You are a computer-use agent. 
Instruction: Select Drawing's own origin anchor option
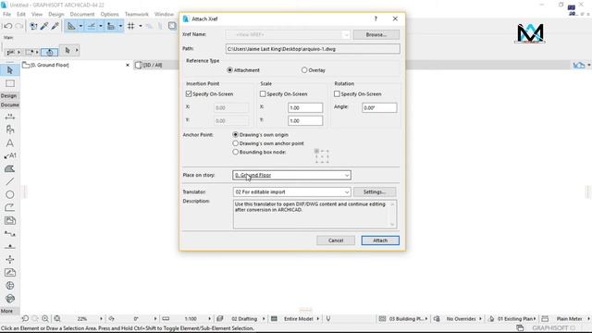(236, 135)
